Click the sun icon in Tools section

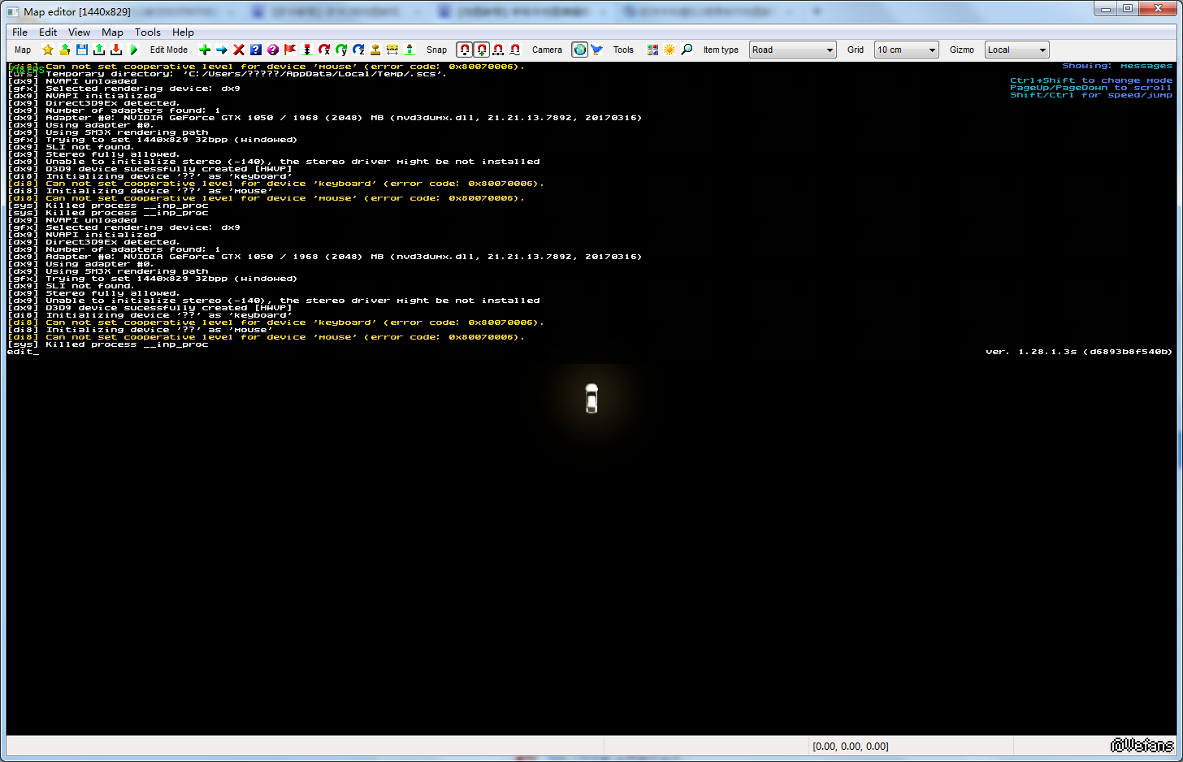click(669, 50)
